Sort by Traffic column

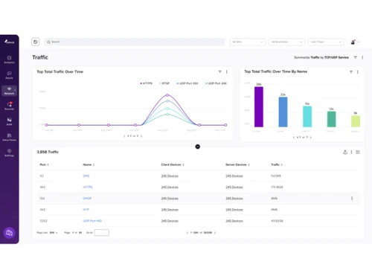[x=277, y=164]
